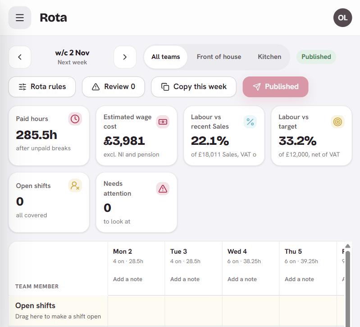
Task: Click the Rota page title
Action: [53, 18]
